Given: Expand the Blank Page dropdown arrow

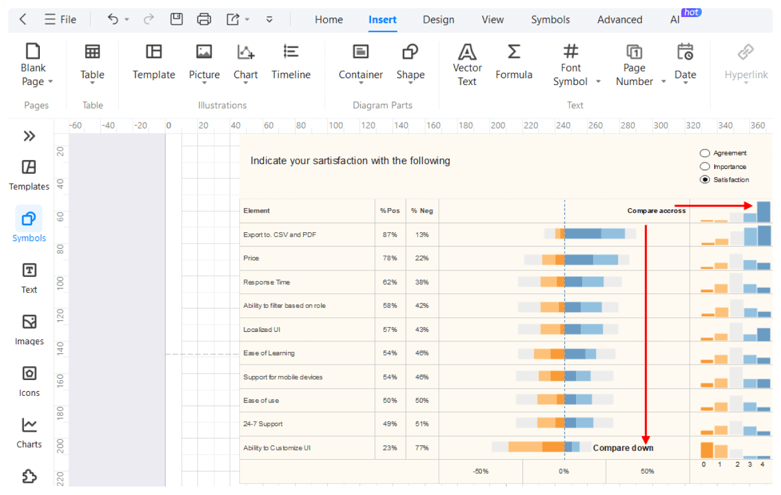Looking at the screenshot, I should (x=50, y=82).
